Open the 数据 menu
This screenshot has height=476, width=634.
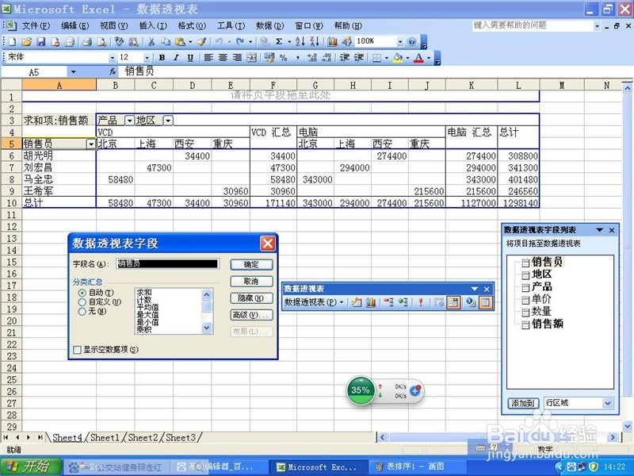point(271,25)
